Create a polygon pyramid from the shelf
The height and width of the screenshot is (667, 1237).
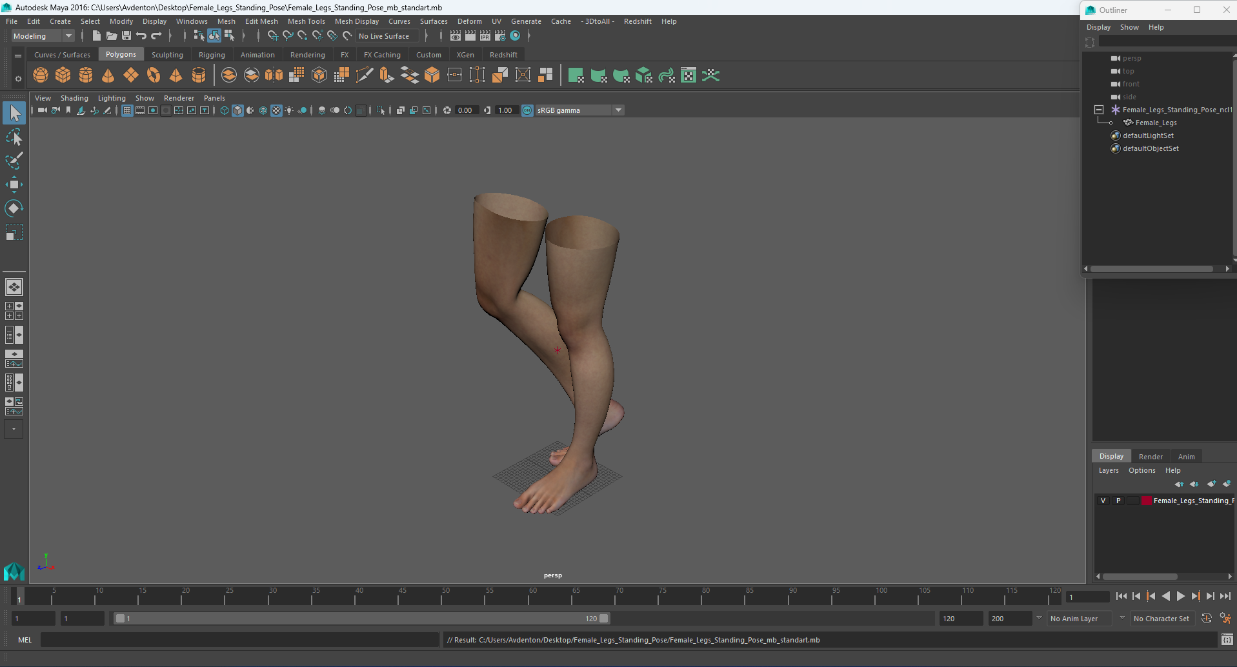point(176,75)
